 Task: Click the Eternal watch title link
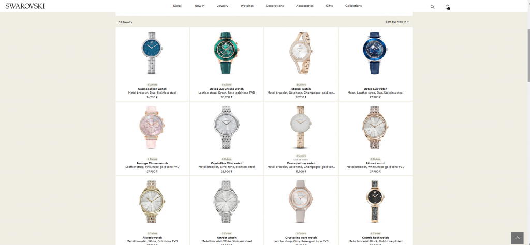pos(301,89)
